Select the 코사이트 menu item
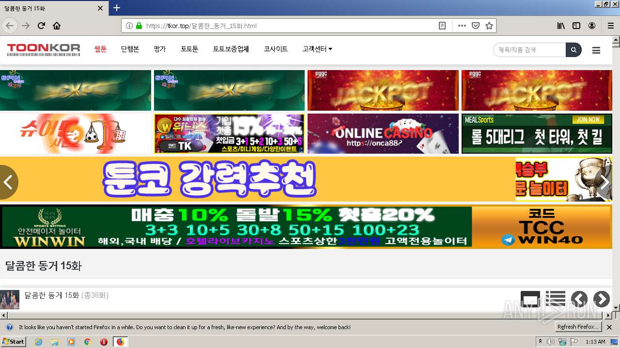The height and width of the screenshot is (348, 620). coord(276,49)
